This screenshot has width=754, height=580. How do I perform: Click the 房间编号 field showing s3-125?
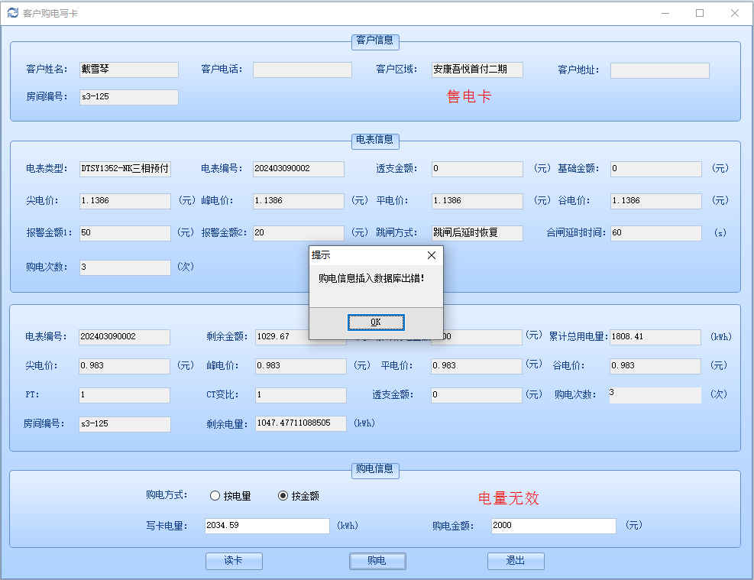128,97
